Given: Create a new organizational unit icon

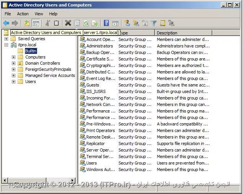Looking at the screenshot, I should [145, 23].
